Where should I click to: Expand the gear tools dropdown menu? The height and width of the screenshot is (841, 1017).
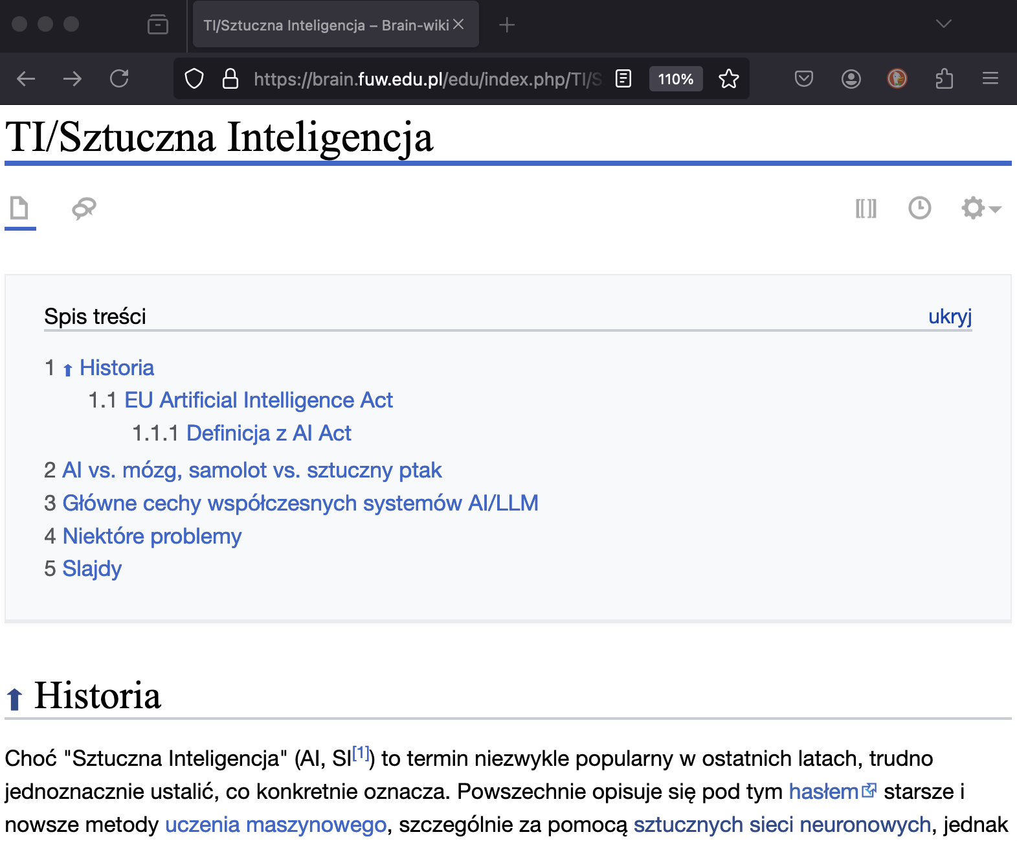(x=981, y=209)
